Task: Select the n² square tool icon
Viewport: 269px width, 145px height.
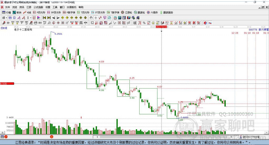Action: pyautogui.click(x=45, y=23)
